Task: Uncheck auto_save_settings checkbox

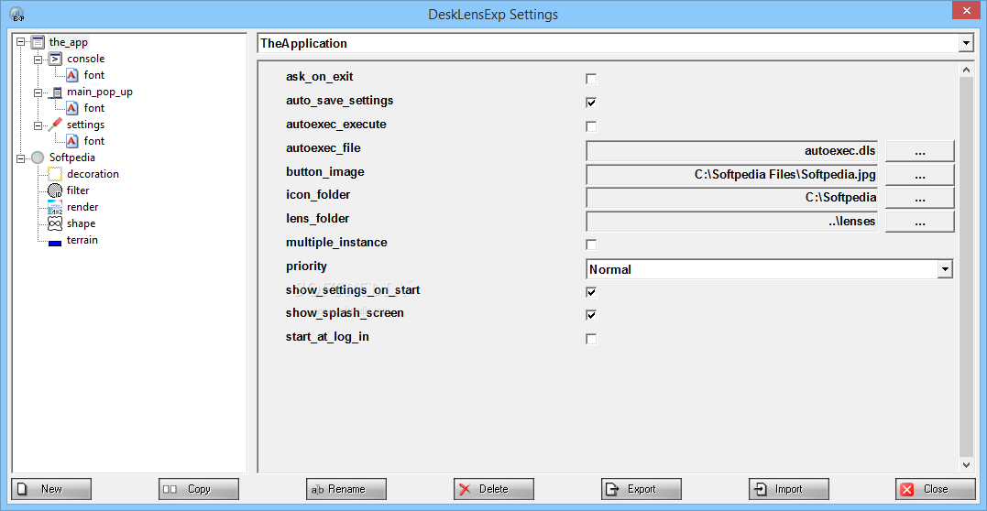Action: [x=591, y=103]
